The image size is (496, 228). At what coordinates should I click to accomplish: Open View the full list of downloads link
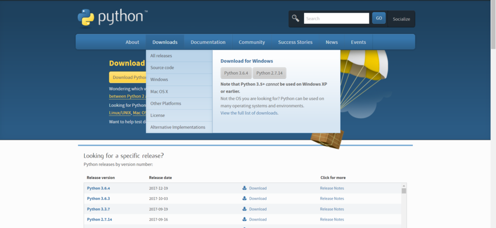coord(249,113)
